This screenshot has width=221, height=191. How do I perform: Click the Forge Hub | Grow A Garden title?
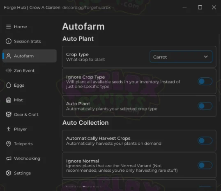click(x=32, y=7)
